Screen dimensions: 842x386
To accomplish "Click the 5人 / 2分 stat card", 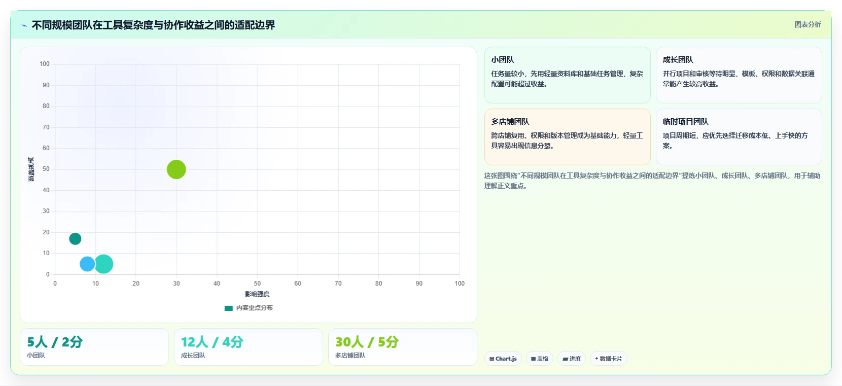I will [94, 347].
